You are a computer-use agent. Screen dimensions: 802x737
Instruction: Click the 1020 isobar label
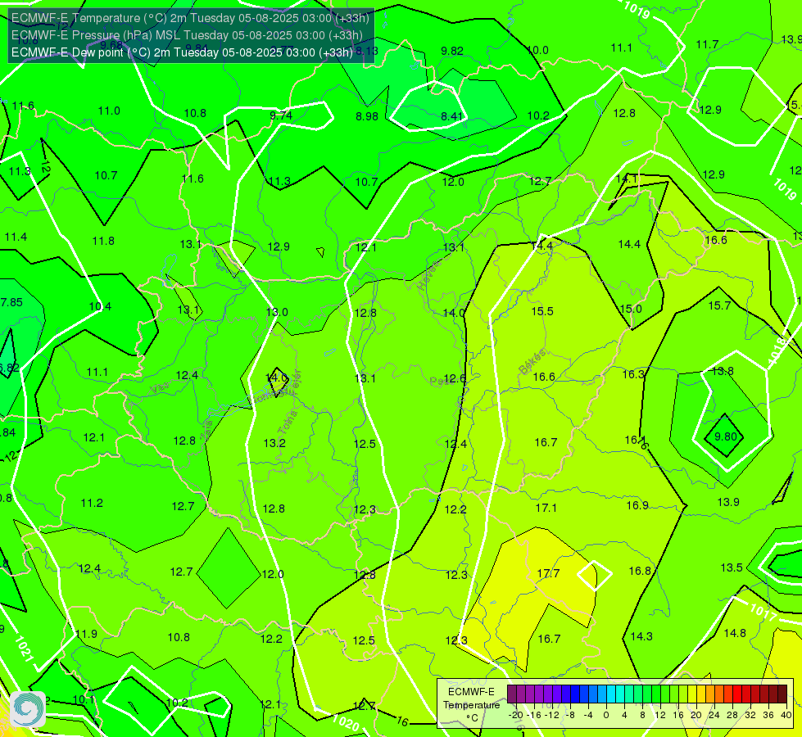click(x=345, y=723)
